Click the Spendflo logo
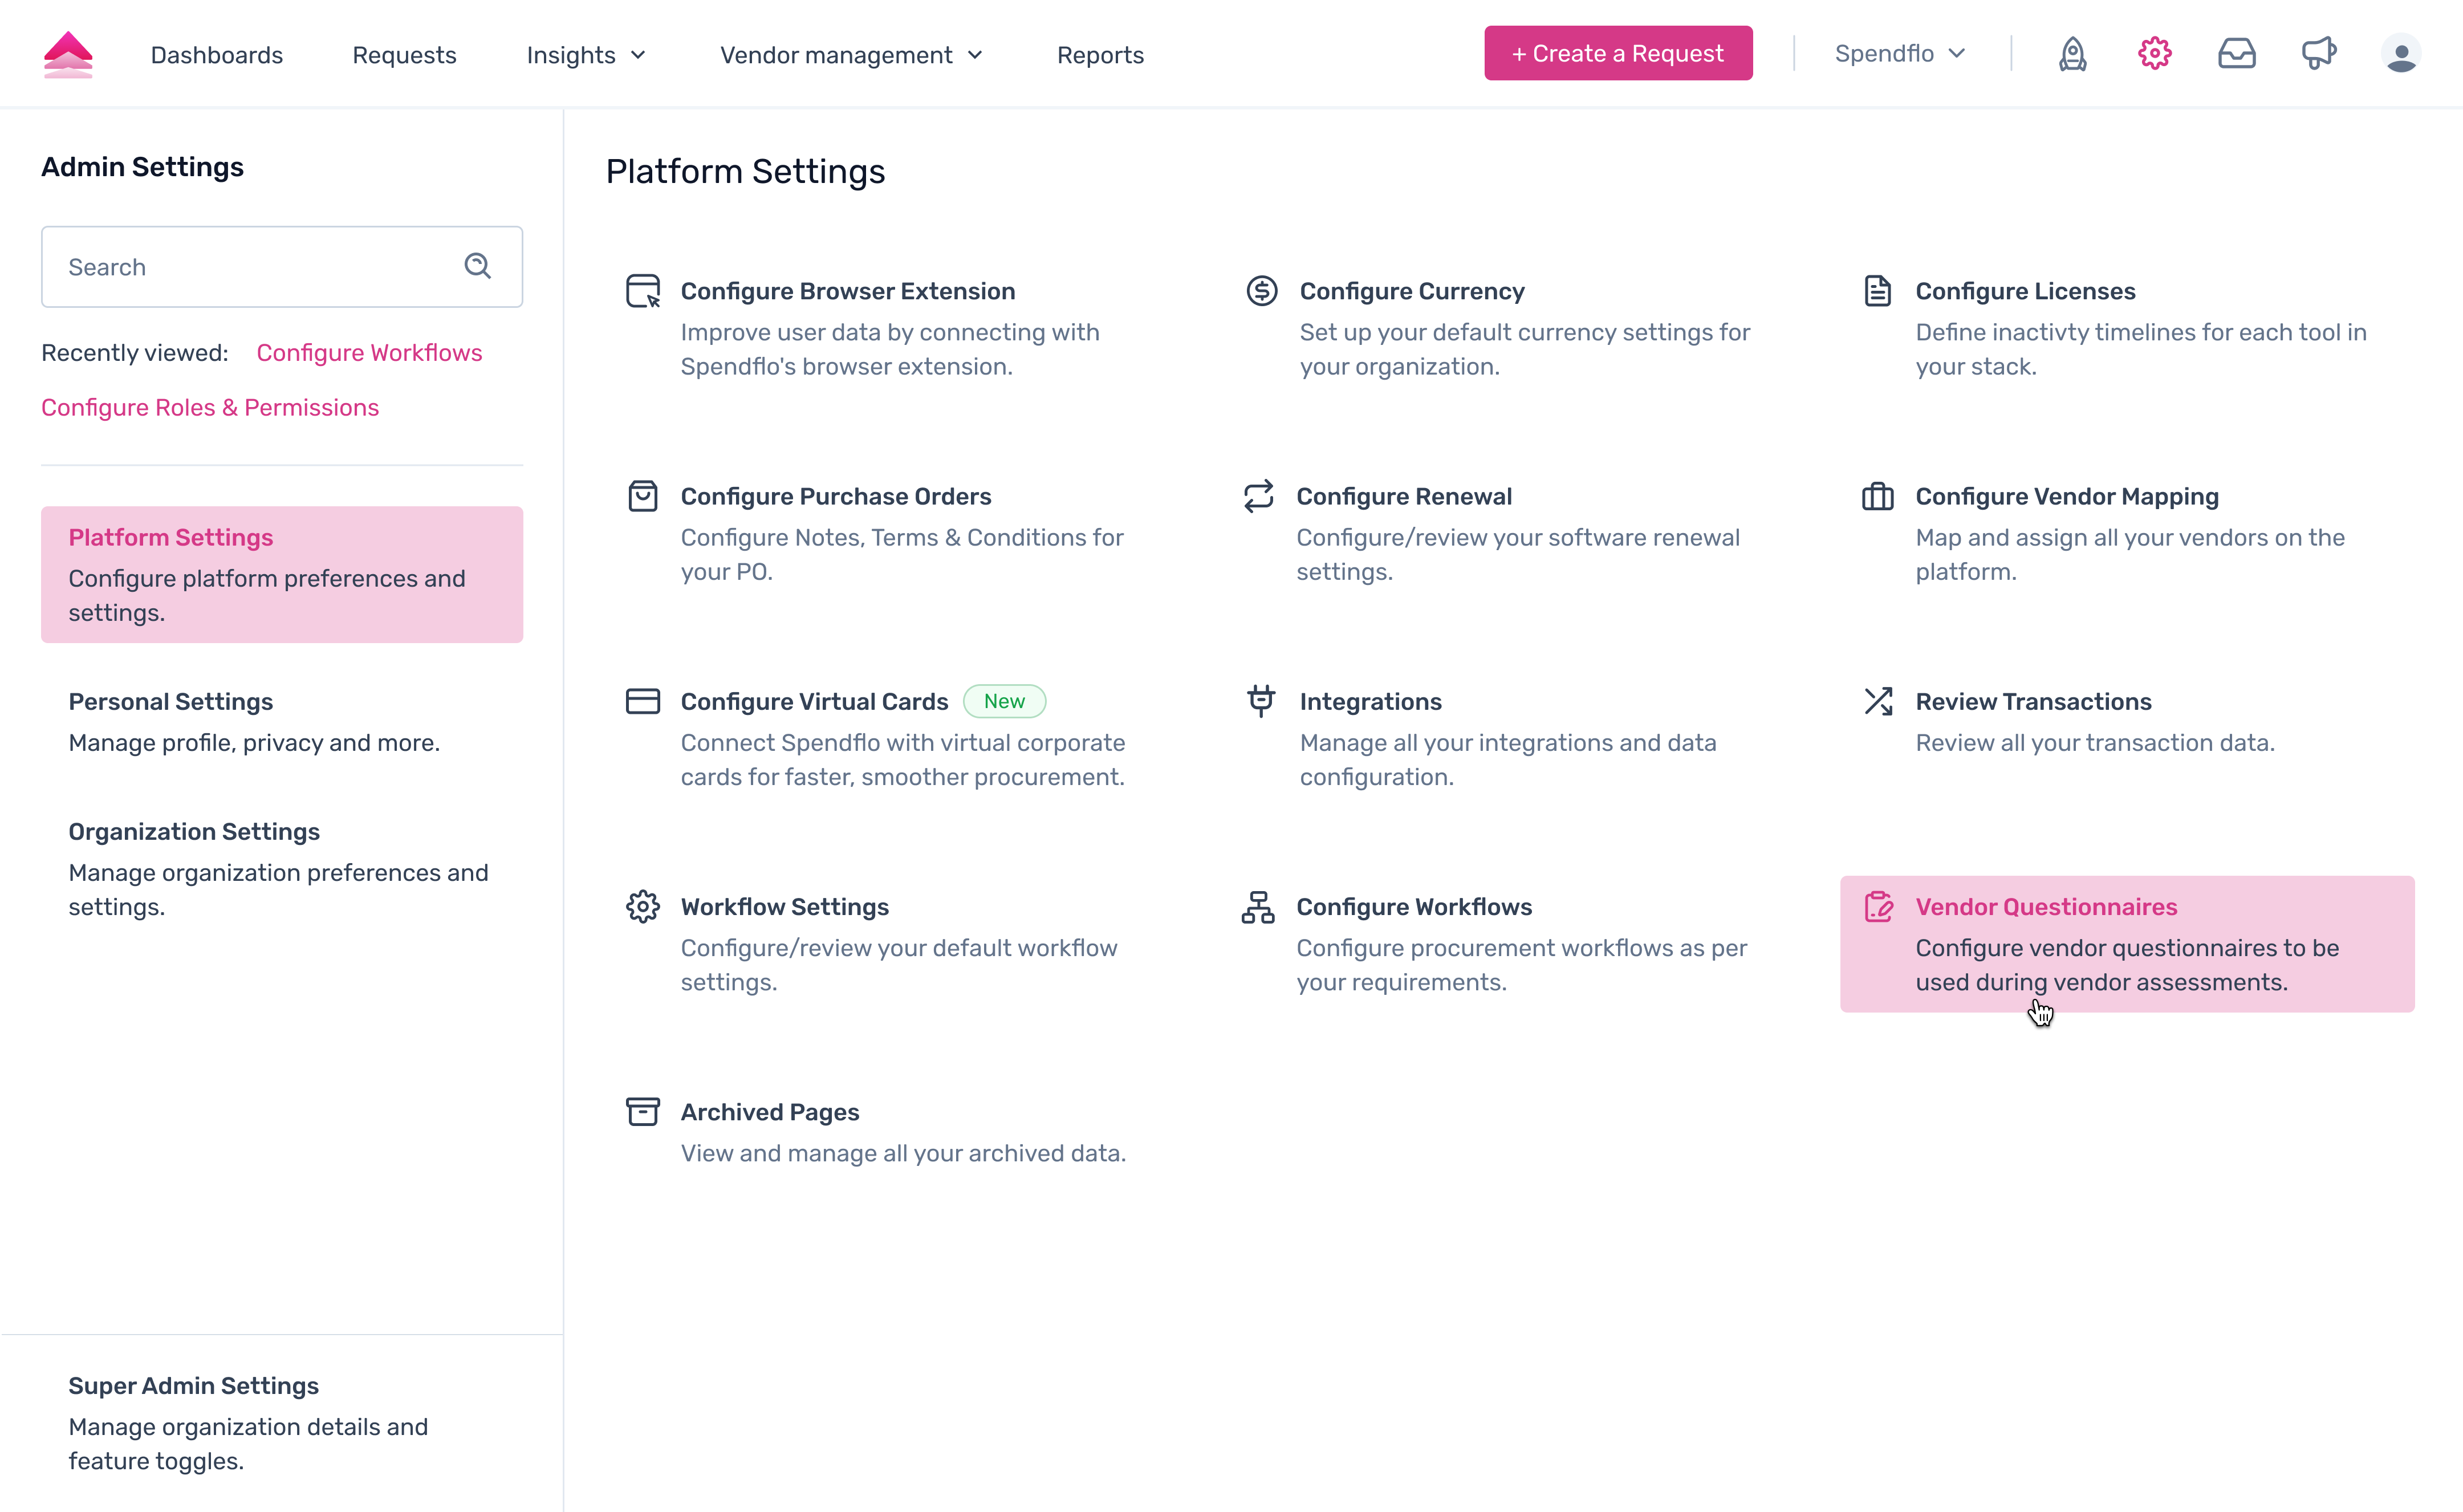The width and height of the screenshot is (2463, 1512). click(68, 54)
